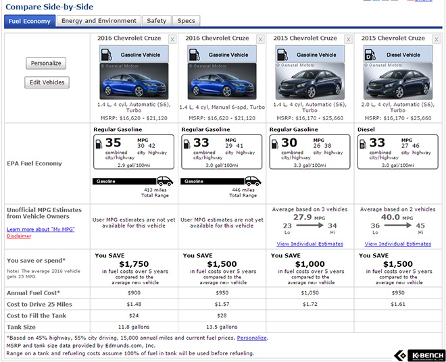Click the pump icon beside 35 combined MPG
This screenshot has width=446, height=362.
(x=99, y=144)
